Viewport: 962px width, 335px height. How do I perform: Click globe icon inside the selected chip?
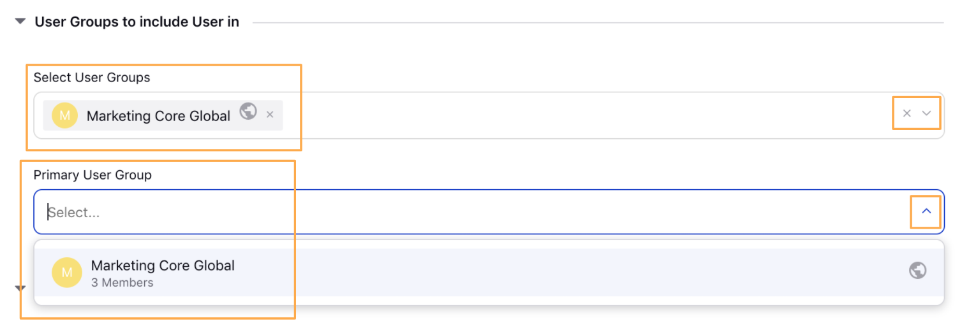(x=248, y=111)
